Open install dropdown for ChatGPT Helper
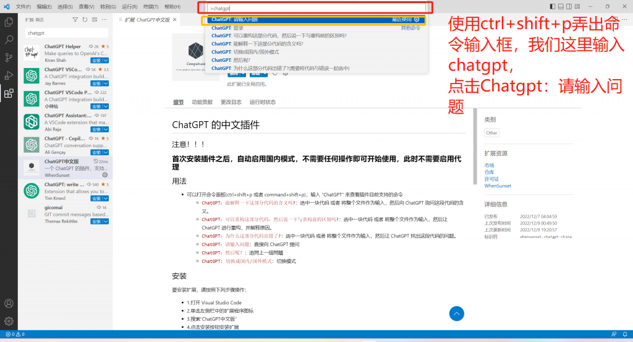The height and width of the screenshot is (342, 633). pos(105,61)
